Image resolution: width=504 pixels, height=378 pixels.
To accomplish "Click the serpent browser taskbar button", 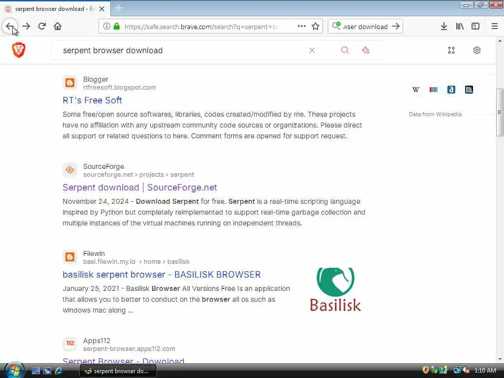I will click(x=118, y=371).
